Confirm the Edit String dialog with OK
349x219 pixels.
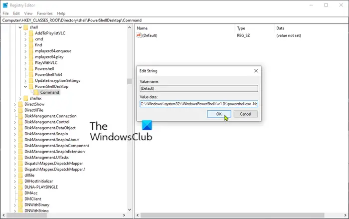[x=219, y=114]
